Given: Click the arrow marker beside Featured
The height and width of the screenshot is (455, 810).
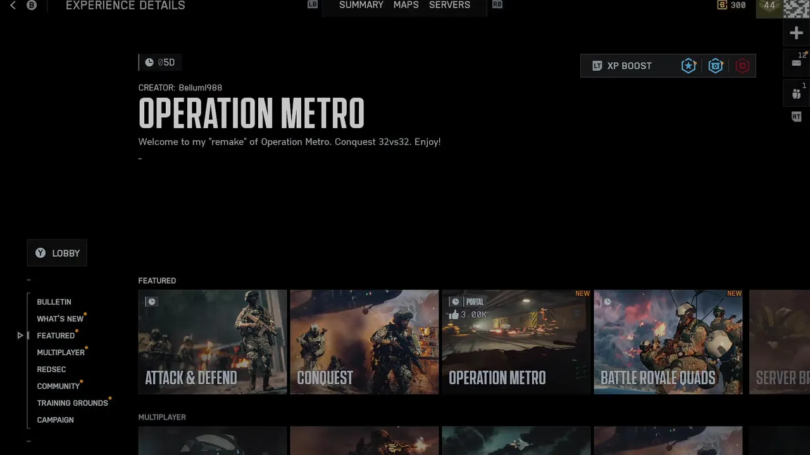Looking at the screenshot, I should (x=20, y=336).
